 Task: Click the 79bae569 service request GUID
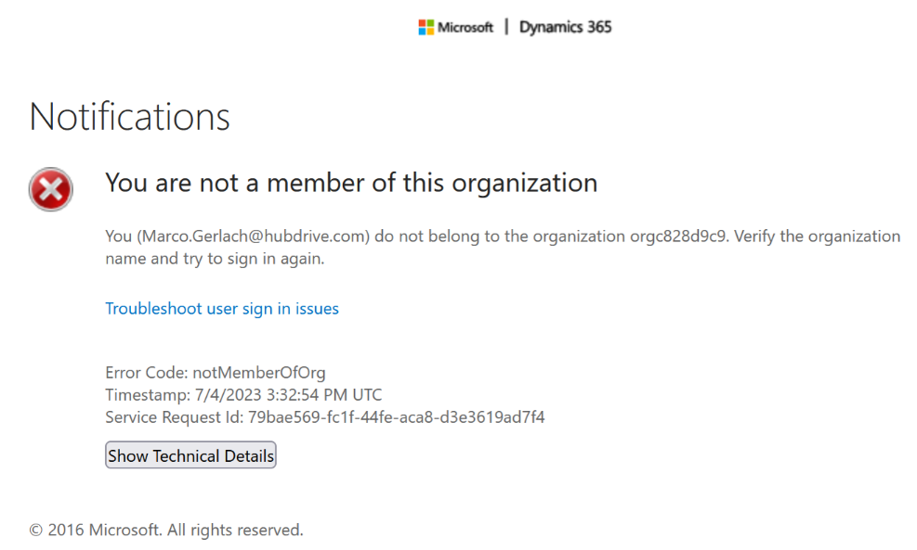pyautogui.click(x=396, y=417)
